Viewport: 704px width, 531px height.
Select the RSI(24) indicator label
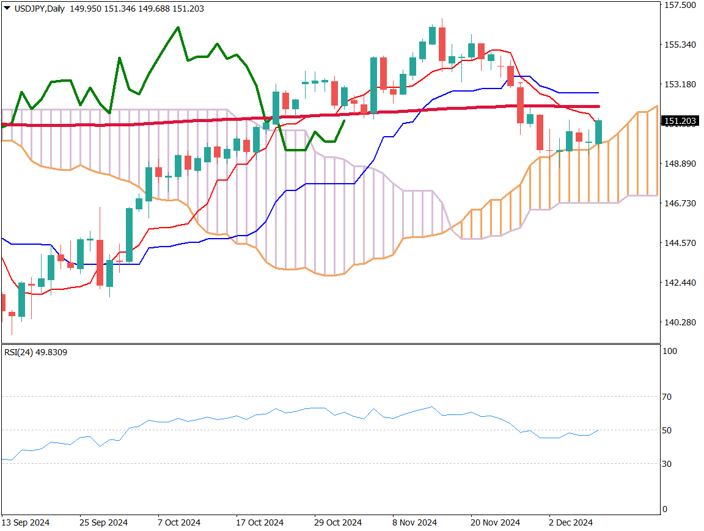tap(35, 352)
